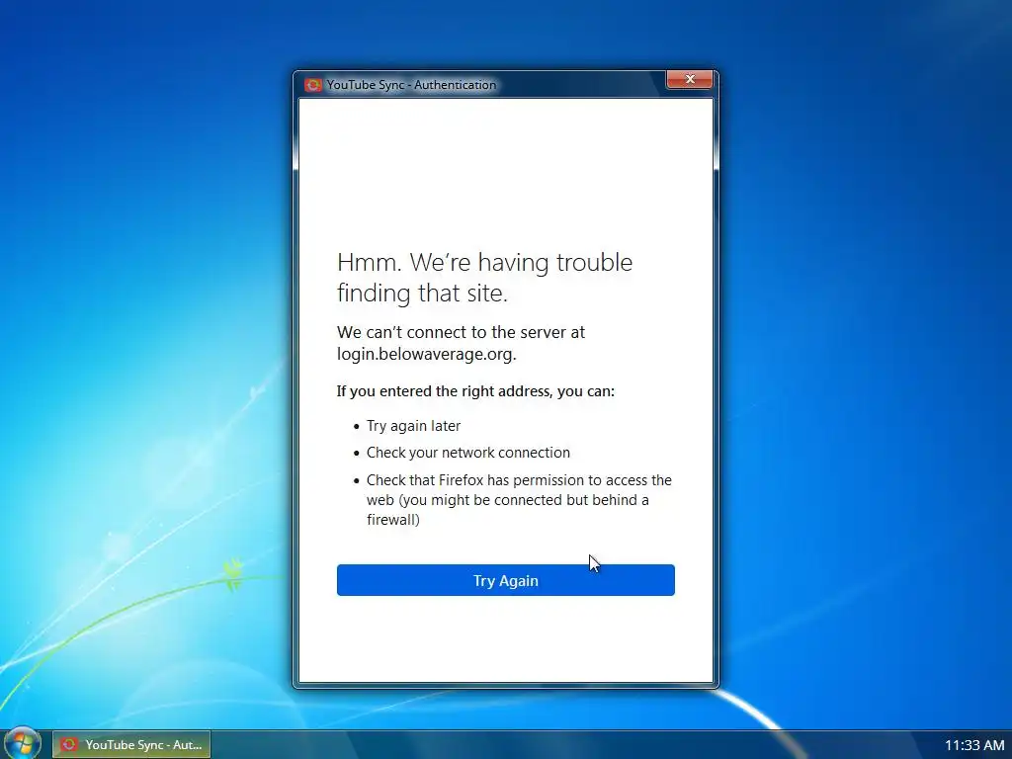Click 'Check your network connection' bullet

pos(467,453)
